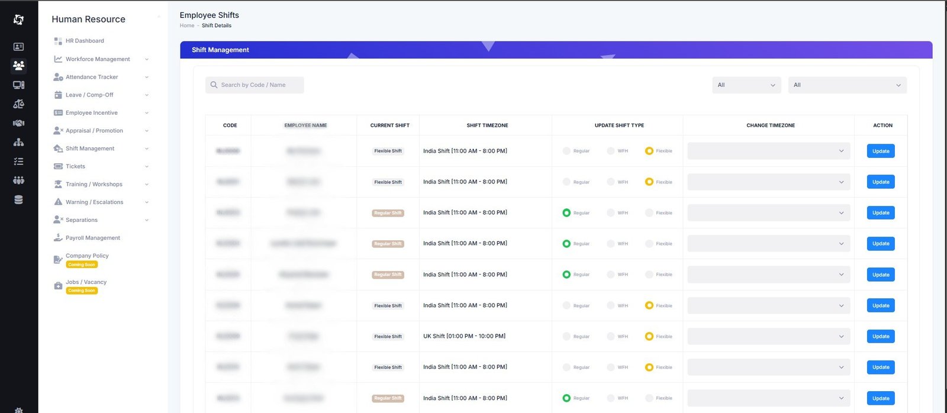Click the checklist icon in dark sidebar
947x413 pixels.
[x=18, y=162]
